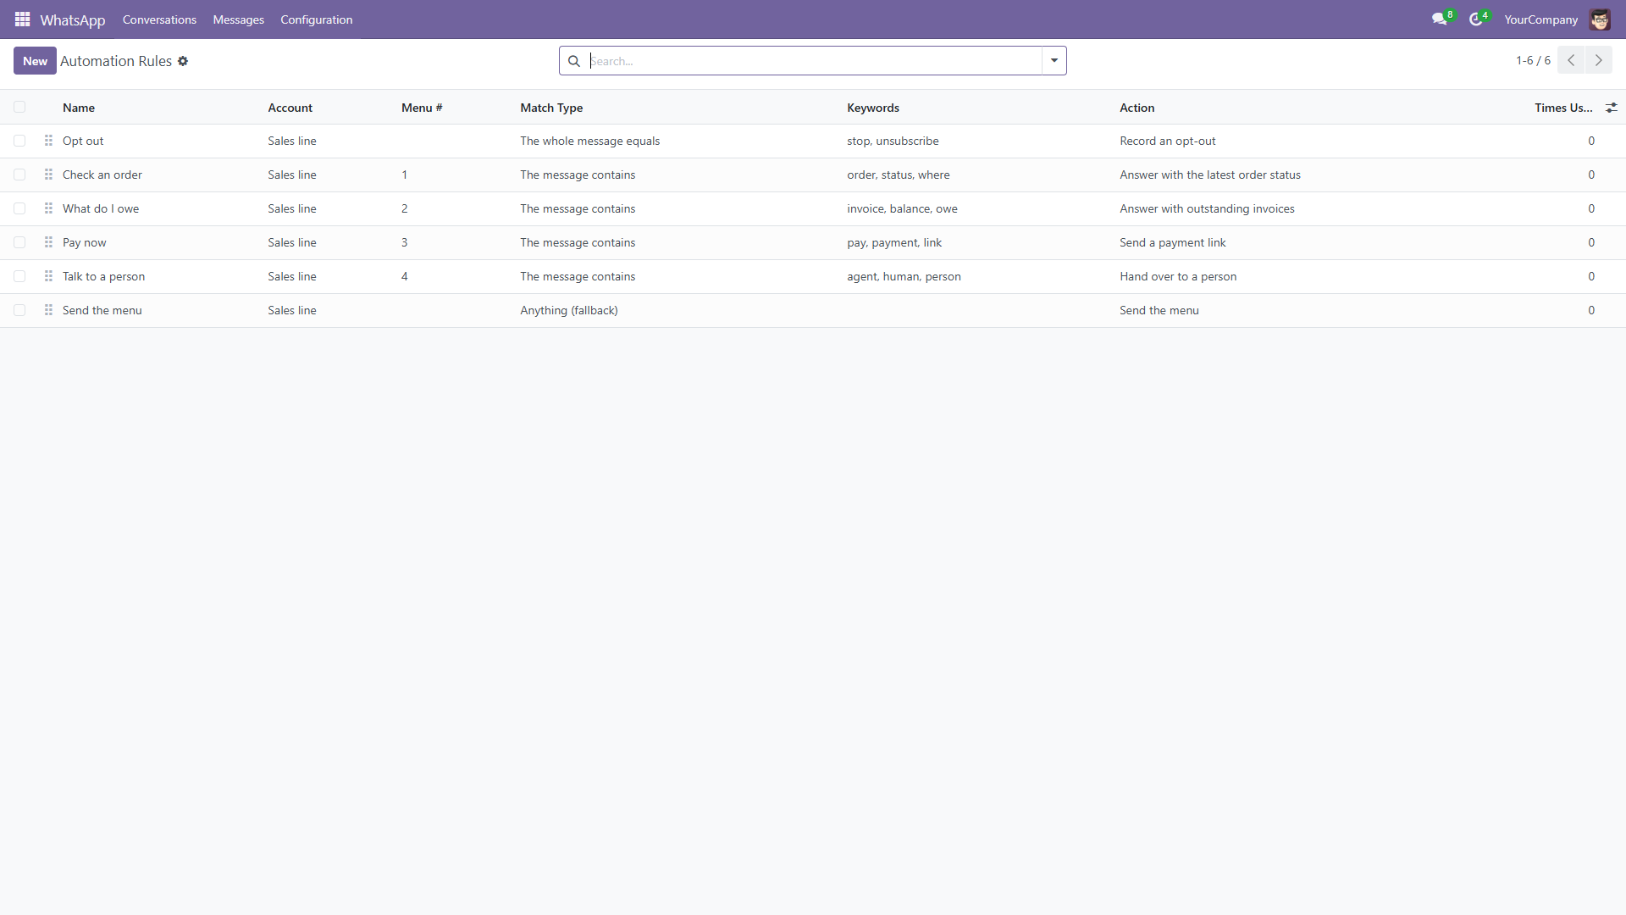This screenshot has width=1626, height=915.
Task: Open the Conversations menu
Action: 159,19
